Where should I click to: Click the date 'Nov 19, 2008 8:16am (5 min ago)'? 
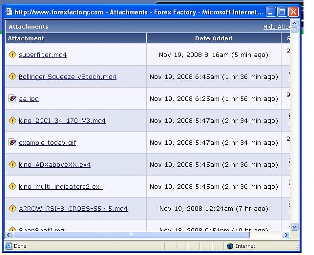[214, 55]
